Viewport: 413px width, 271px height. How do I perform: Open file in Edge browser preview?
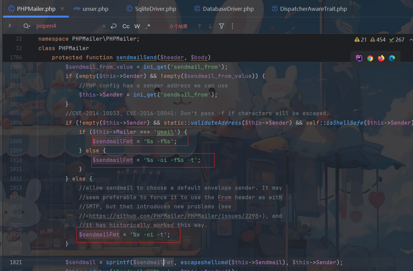392,58
